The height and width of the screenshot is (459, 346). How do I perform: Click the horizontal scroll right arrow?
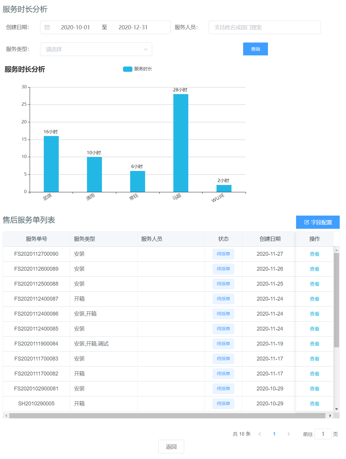coord(330,416)
